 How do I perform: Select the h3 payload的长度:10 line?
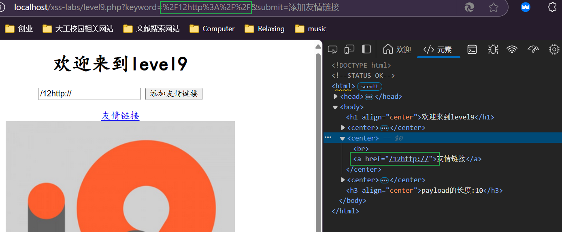tap(424, 190)
